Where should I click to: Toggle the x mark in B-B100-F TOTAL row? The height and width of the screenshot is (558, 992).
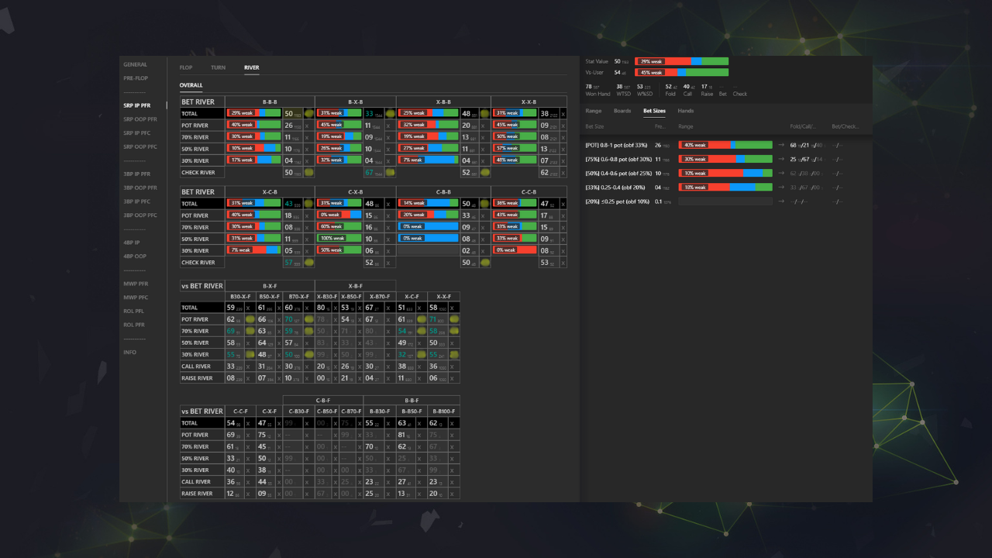(453, 423)
